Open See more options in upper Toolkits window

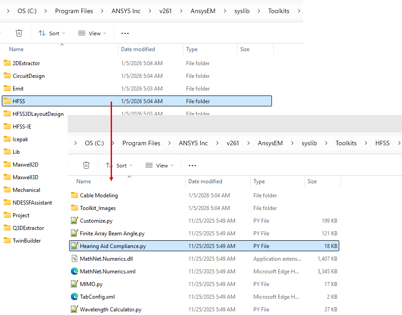coord(125,33)
